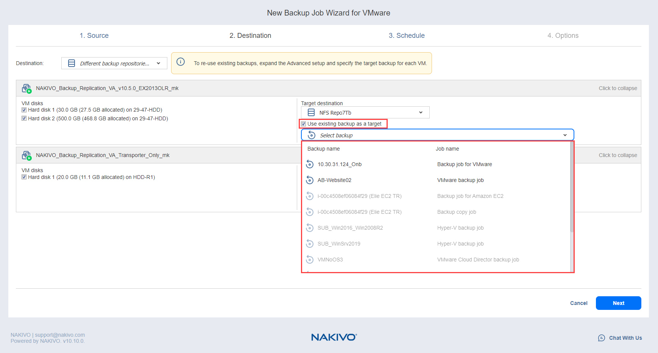Open the Destination repositories dropdown
This screenshot has width=658, height=353.
(x=114, y=63)
